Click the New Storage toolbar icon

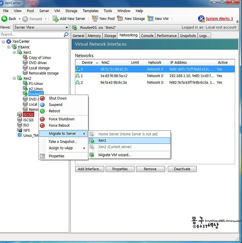(x=120, y=18)
